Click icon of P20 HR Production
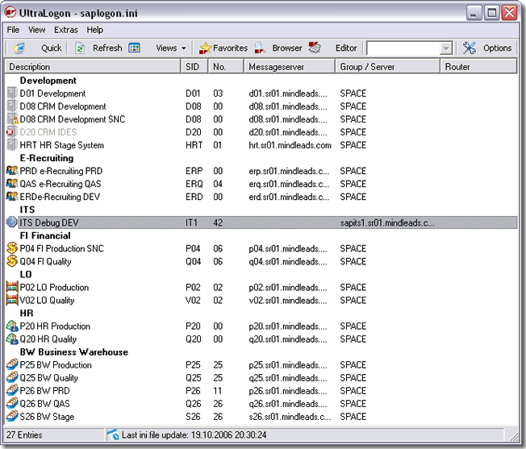Image resolution: width=526 pixels, height=449 pixels. [12, 326]
